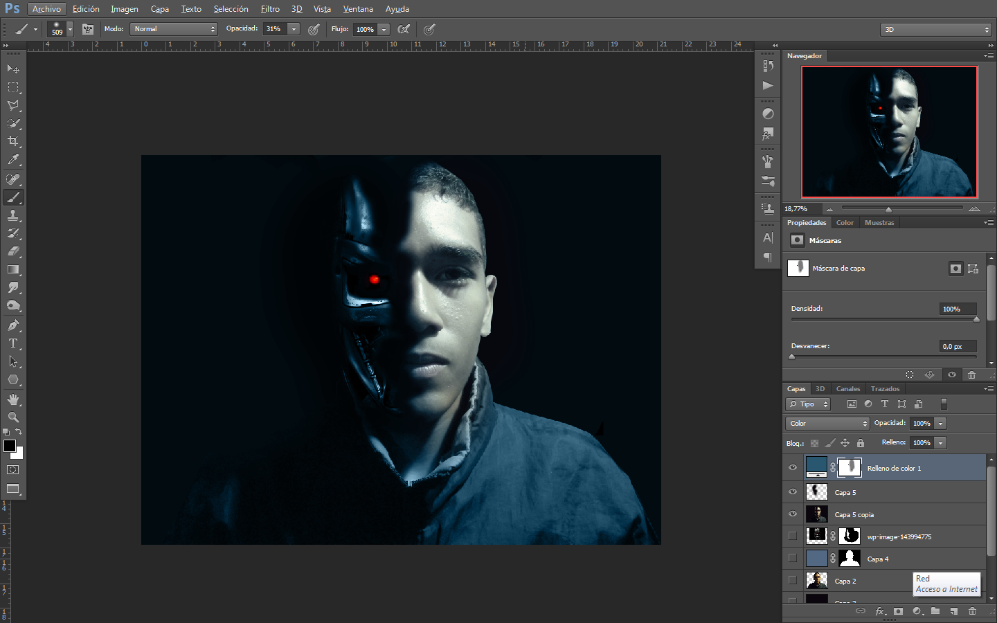
Task: Click the Desvanecer value field
Action: click(958, 346)
